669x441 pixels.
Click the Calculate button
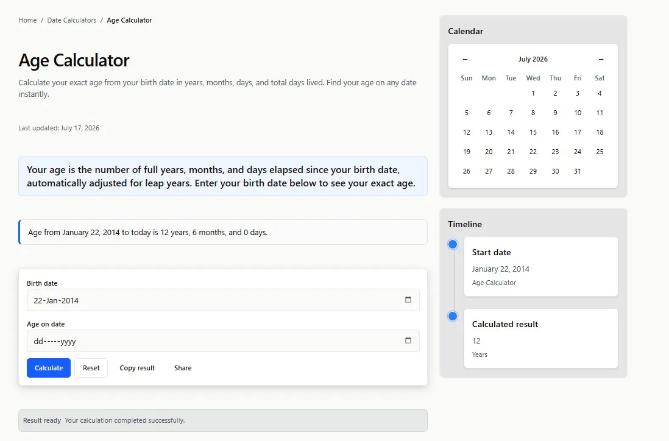pyautogui.click(x=49, y=368)
